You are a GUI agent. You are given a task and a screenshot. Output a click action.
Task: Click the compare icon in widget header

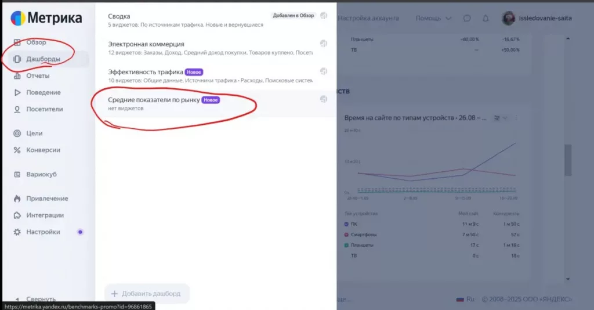click(497, 118)
